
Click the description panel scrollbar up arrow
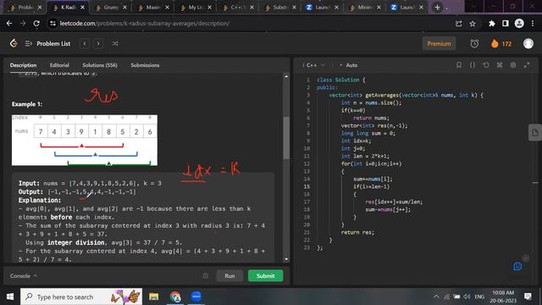click(x=286, y=76)
